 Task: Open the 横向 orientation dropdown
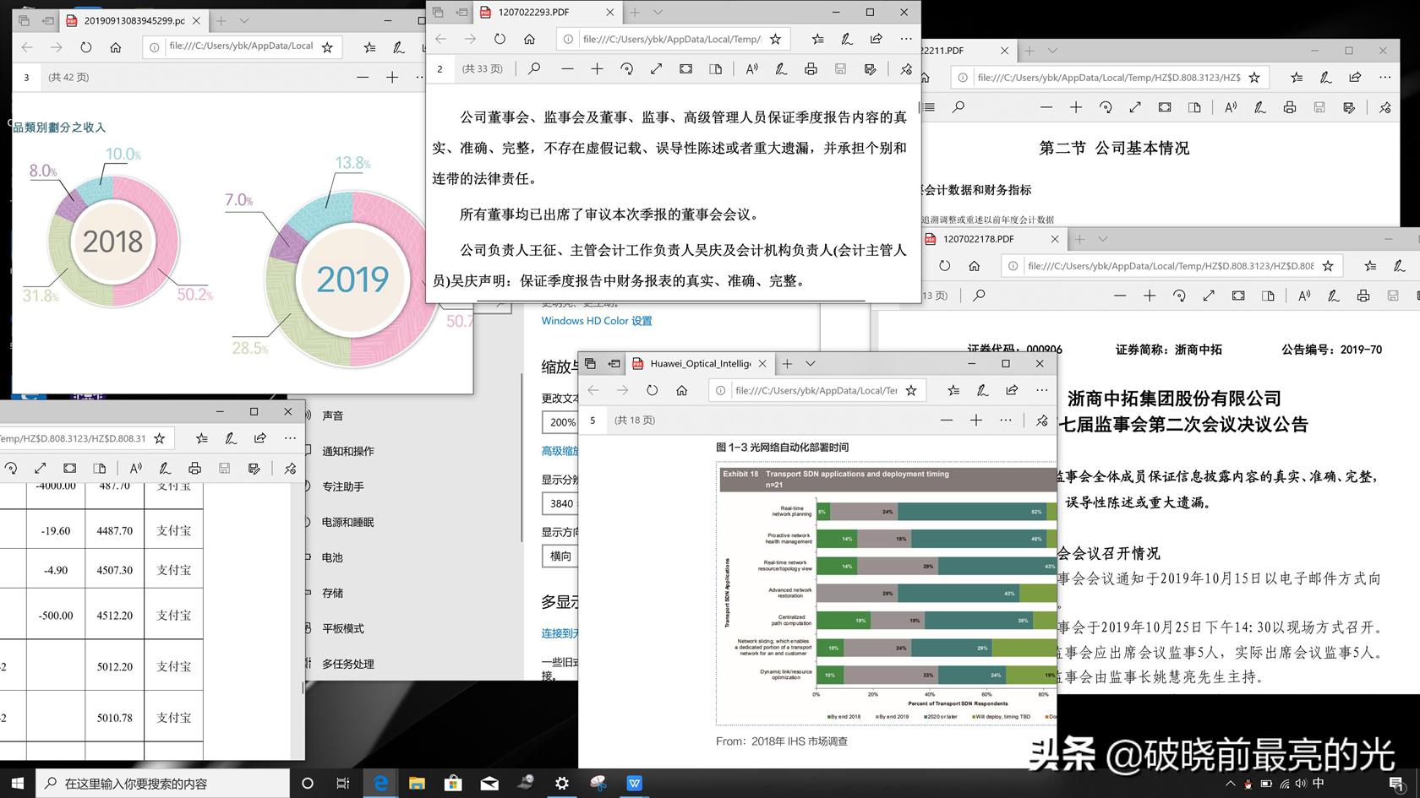(560, 556)
